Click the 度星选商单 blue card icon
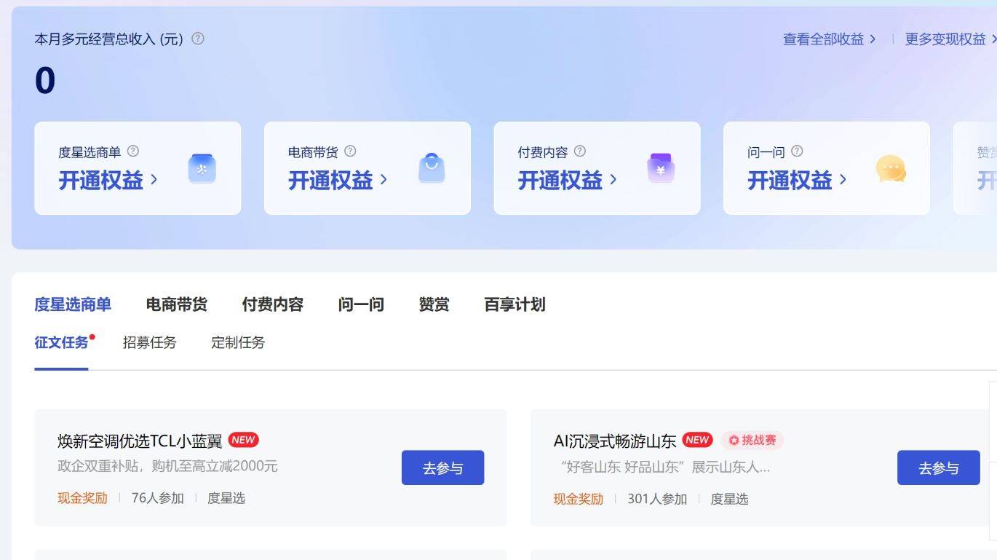The width and height of the screenshot is (997, 560). click(x=202, y=168)
